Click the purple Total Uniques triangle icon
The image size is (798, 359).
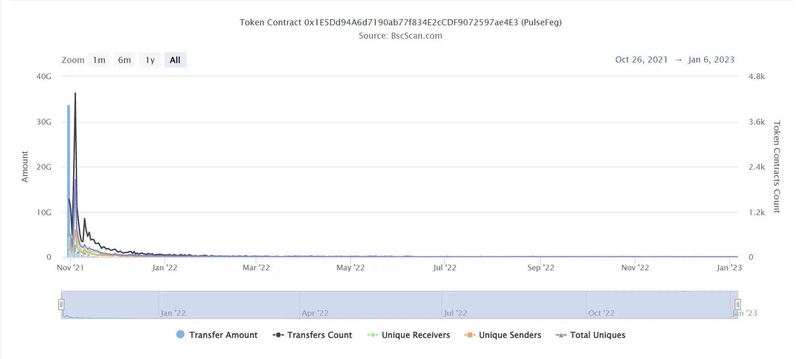click(x=561, y=335)
